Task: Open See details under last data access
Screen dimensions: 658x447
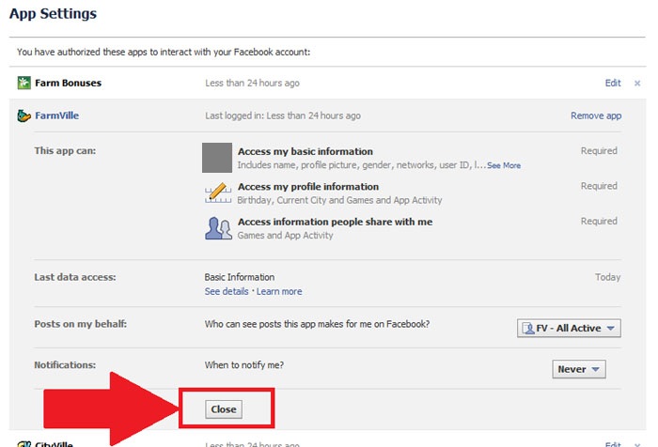Action: [x=227, y=291]
